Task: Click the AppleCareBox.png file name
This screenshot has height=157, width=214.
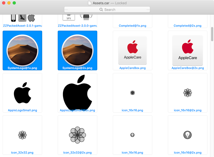Action: point(133,68)
